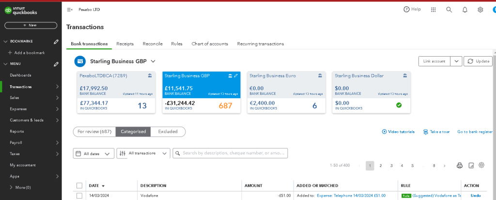Go to bank register link
The width and height of the screenshot is (496, 200).
point(475,132)
